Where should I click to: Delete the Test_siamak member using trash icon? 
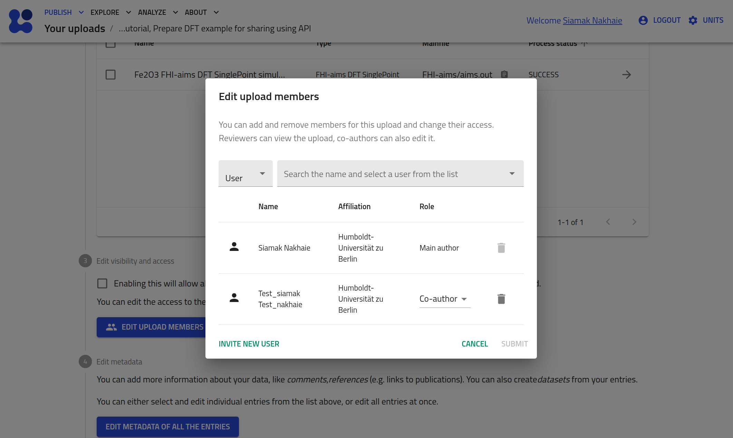(x=501, y=299)
